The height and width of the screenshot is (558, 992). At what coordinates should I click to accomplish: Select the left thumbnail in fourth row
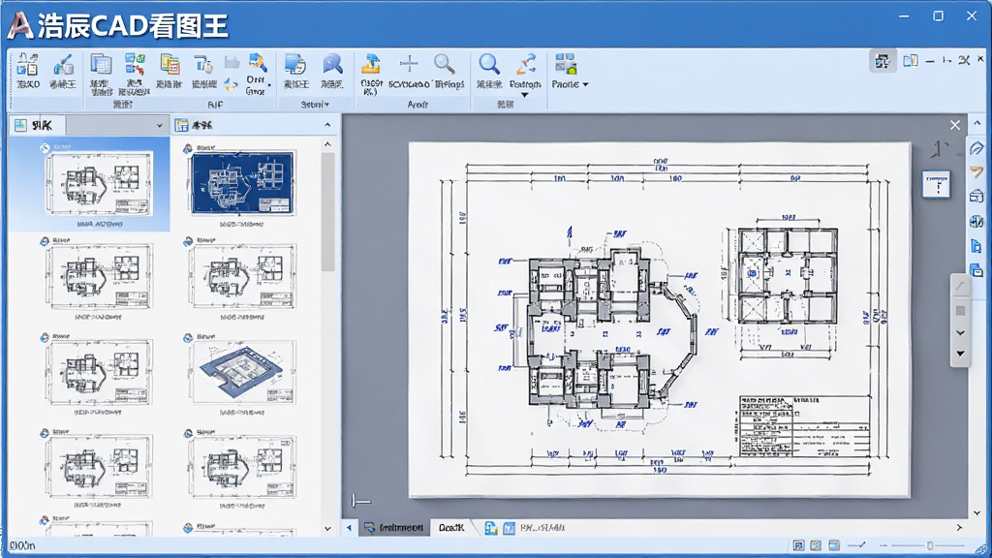(x=99, y=467)
